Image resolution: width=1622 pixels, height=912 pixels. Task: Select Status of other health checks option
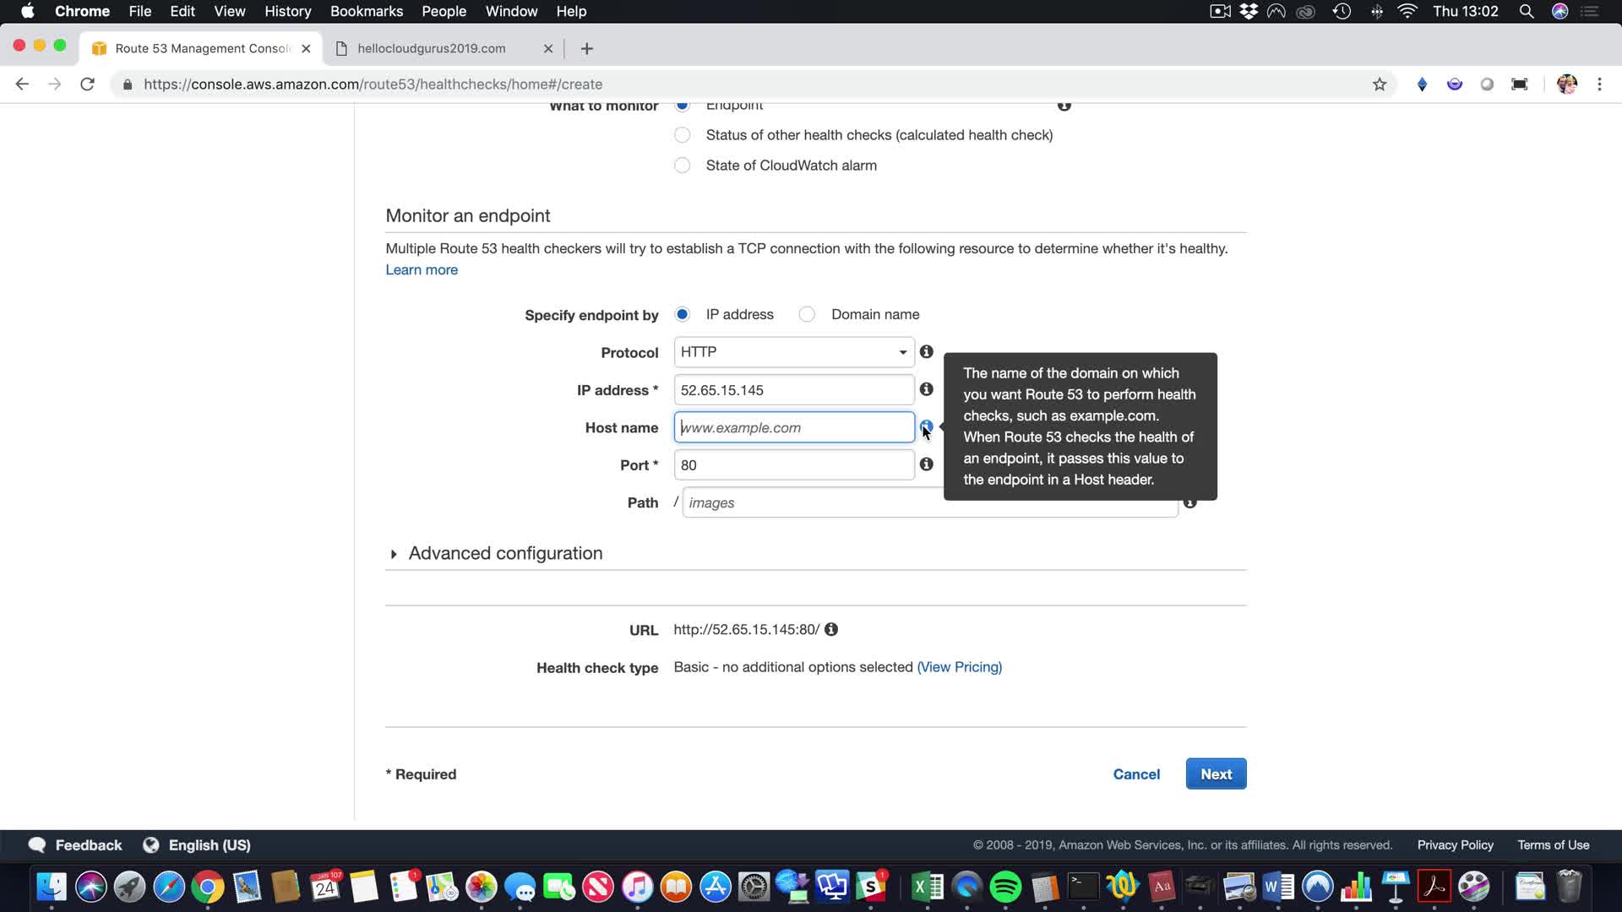point(683,135)
